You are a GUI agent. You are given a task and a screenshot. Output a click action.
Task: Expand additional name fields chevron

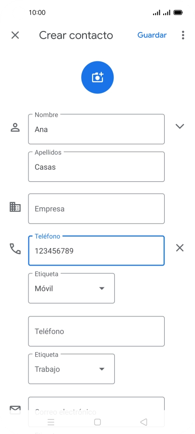pyautogui.click(x=180, y=126)
